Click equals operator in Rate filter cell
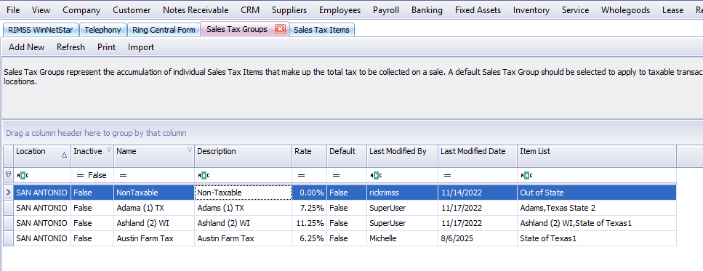703x271 pixels. [301, 176]
